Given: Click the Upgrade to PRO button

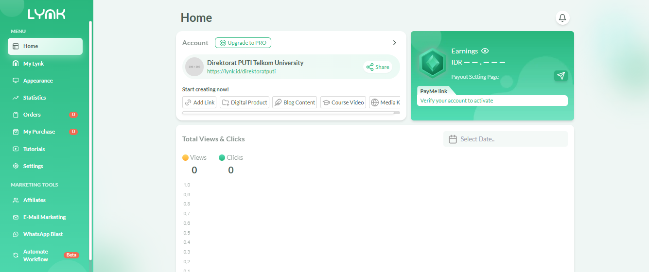Looking at the screenshot, I should pyautogui.click(x=243, y=43).
